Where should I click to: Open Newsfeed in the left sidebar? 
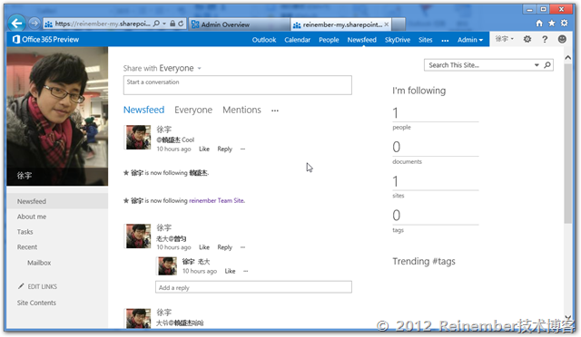(x=57, y=201)
